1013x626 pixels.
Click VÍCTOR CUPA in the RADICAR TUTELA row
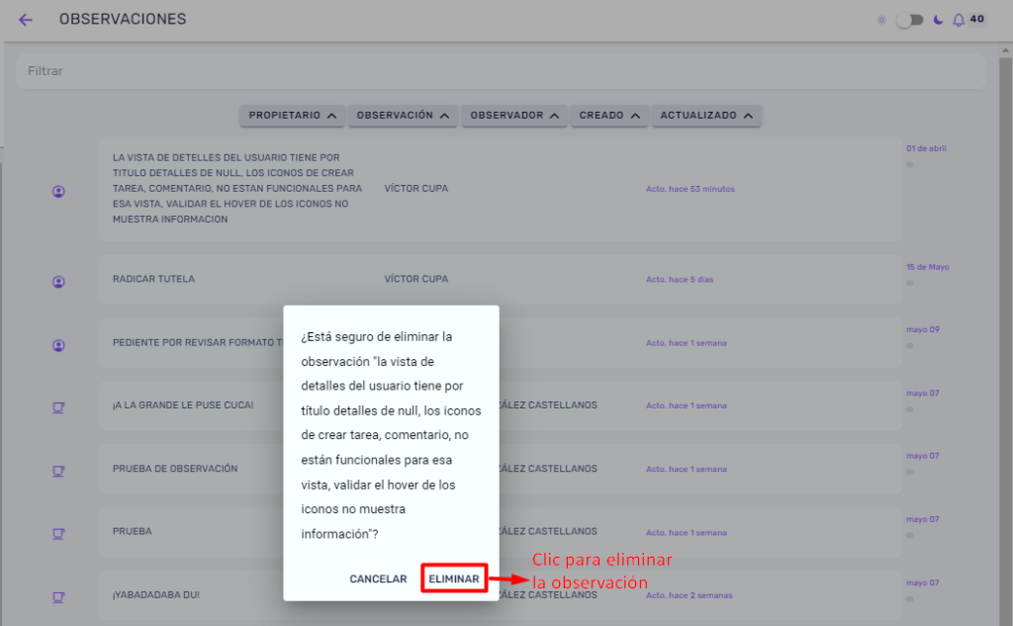coord(416,279)
